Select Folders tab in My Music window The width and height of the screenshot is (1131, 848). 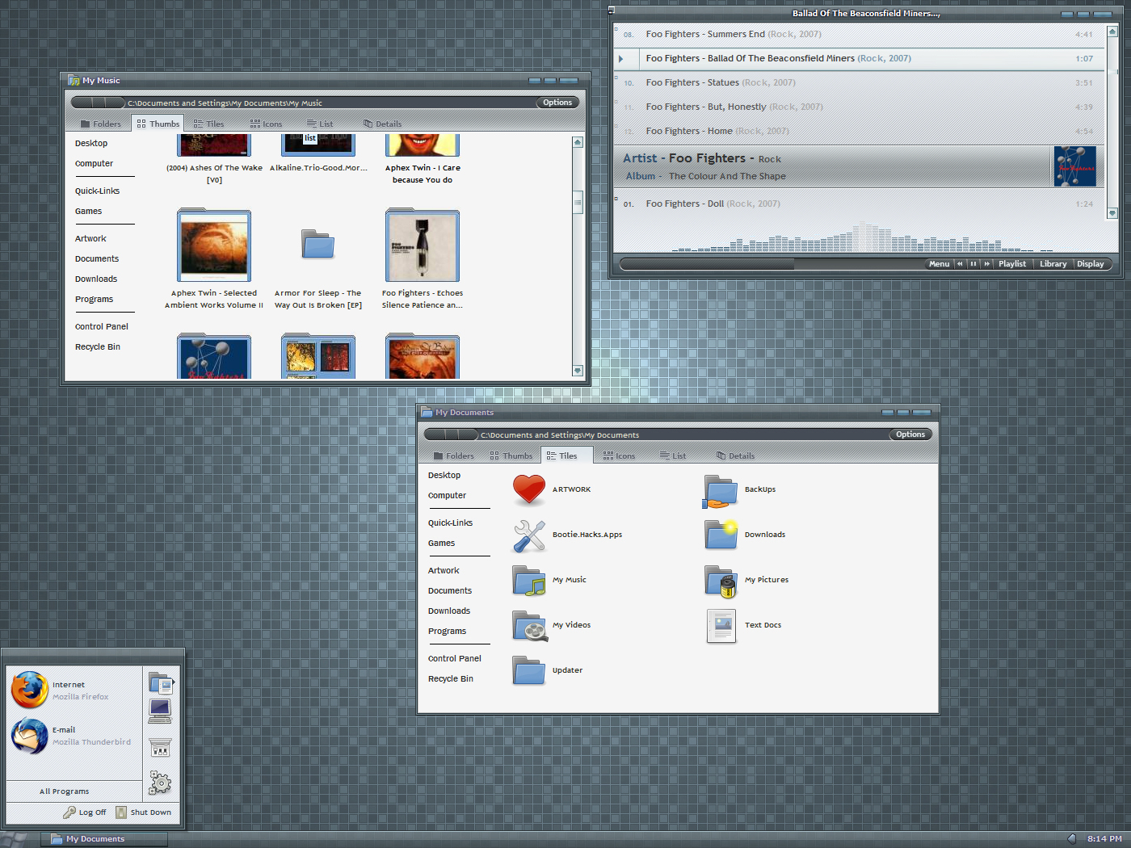click(x=101, y=124)
